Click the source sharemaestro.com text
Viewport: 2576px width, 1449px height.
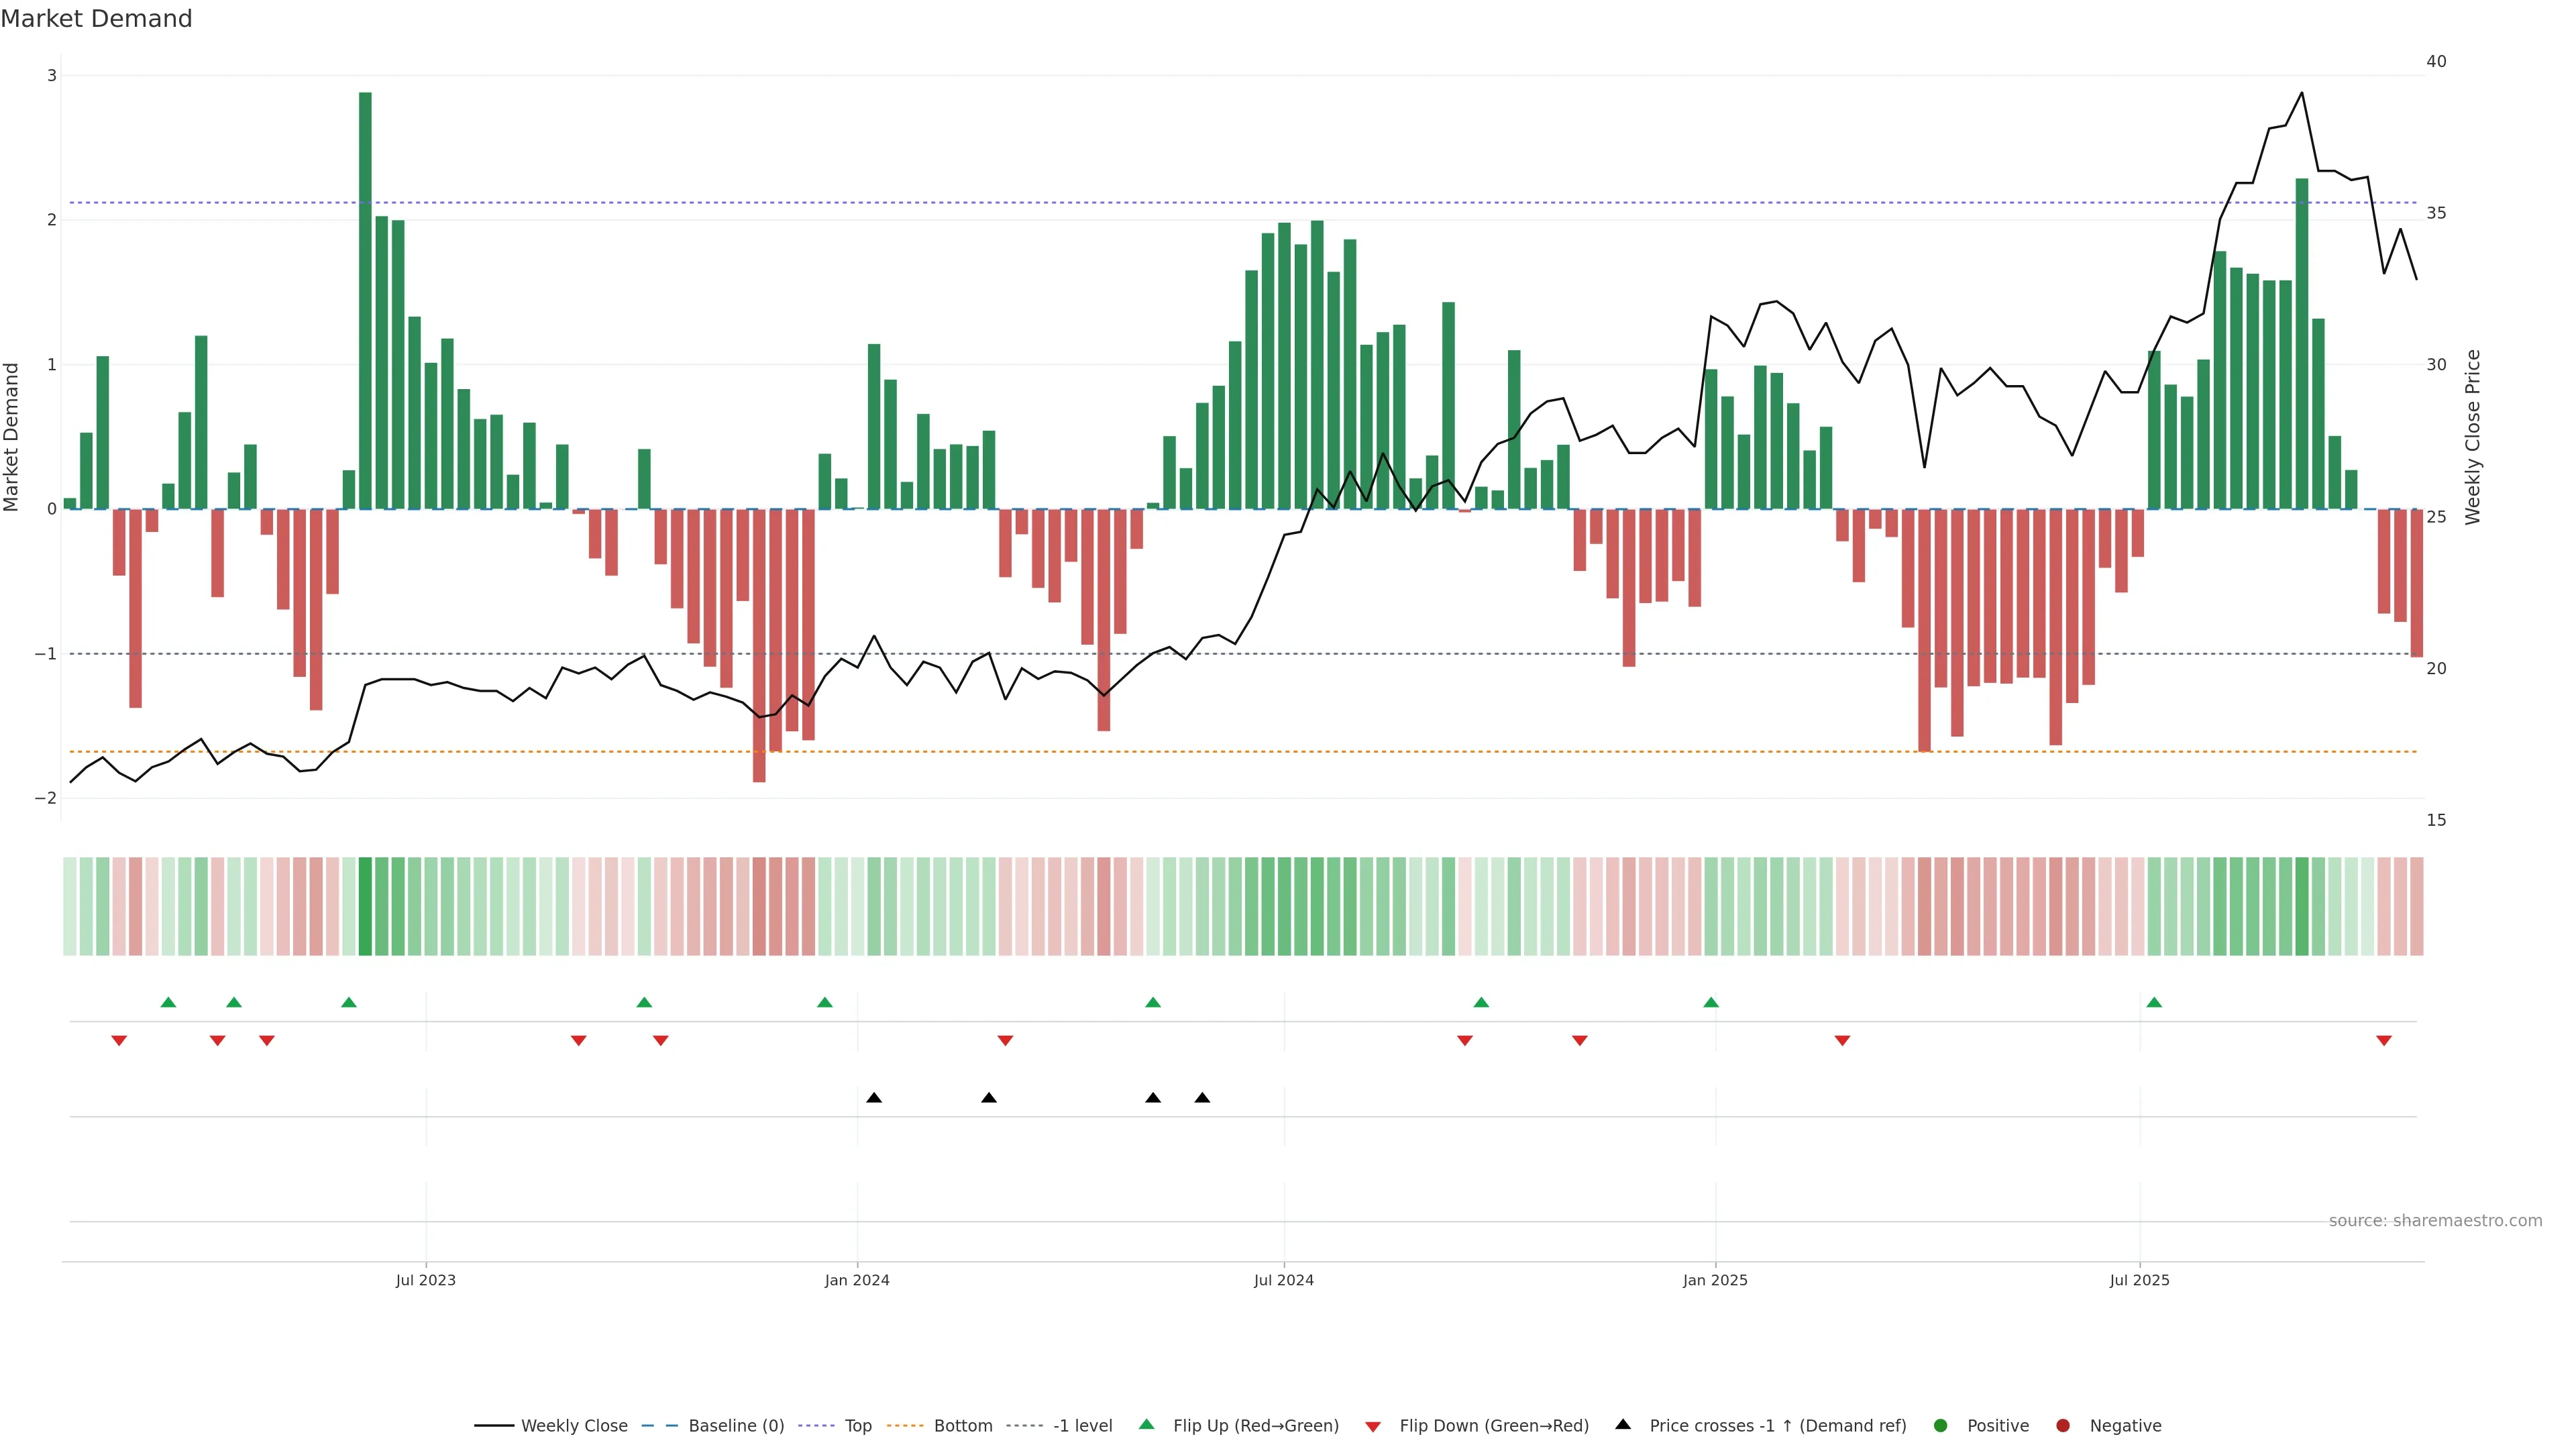pyautogui.click(x=2435, y=1221)
